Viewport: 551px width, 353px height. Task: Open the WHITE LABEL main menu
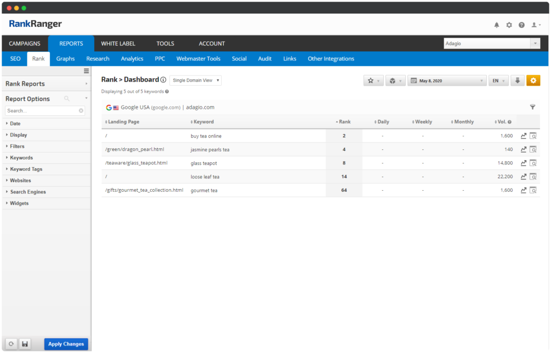(118, 44)
